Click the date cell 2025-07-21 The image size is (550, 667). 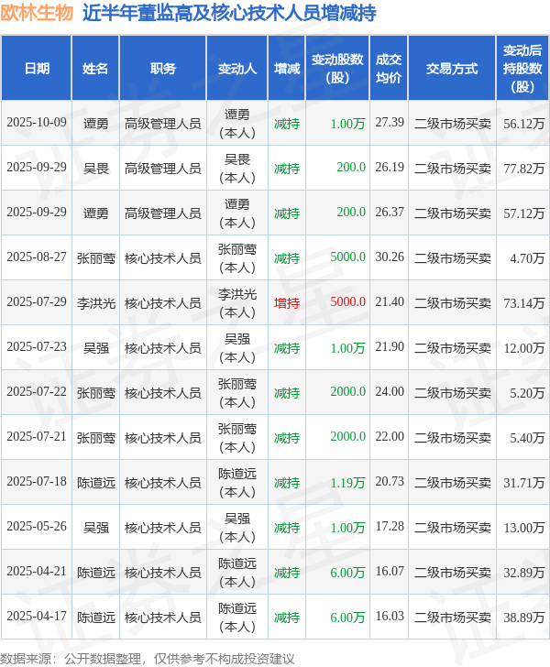[37, 436]
